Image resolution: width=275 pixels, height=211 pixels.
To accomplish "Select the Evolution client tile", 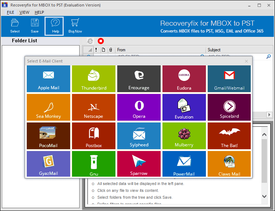I will coord(184,107).
